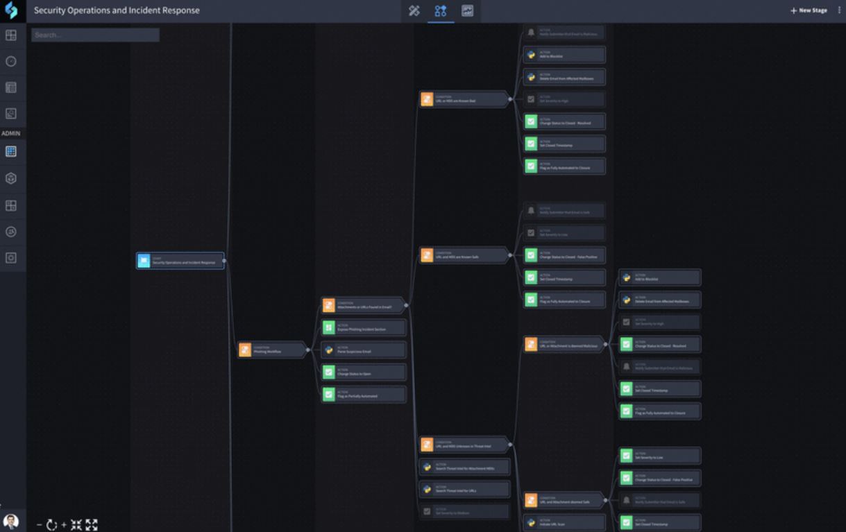The height and width of the screenshot is (532, 846).
Task: Click the user avatar at bottom-left
Action: click(11, 521)
